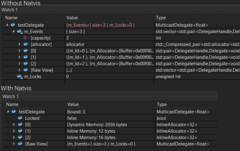Image resolution: width=240 pixels, height=151 pixels.
Task: Select the m_Id=0 value cell
Action: pos(109,51)
